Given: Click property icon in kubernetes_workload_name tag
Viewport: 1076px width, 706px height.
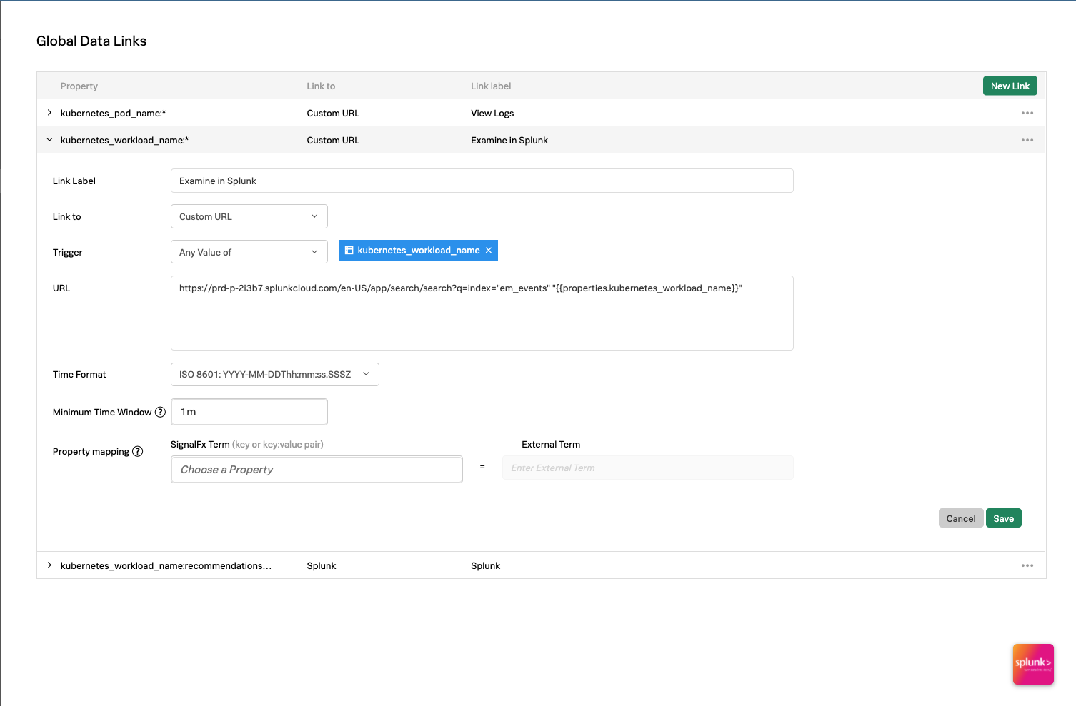Looking at the screenshot, I should point(349,251).
